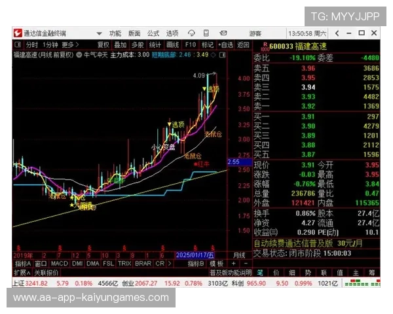Click the 标记 mark button
Image resolution: width=393 pixels, height=314 pixels.
[x=208, y=45]
